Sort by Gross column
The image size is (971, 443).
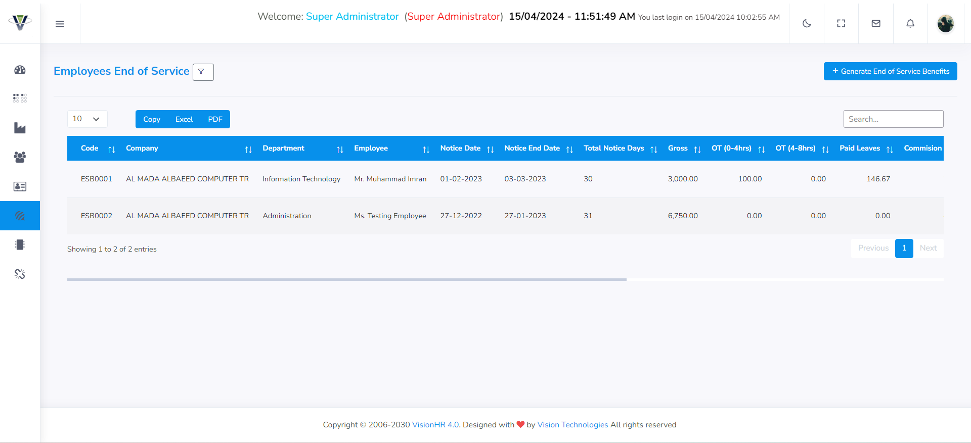pyautogui.click(x=683, y=149)
